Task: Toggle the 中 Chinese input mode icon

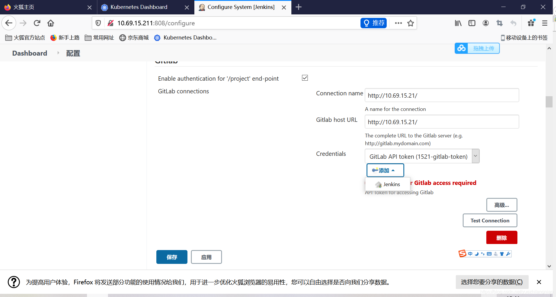Action: click(x=470, y=254)
